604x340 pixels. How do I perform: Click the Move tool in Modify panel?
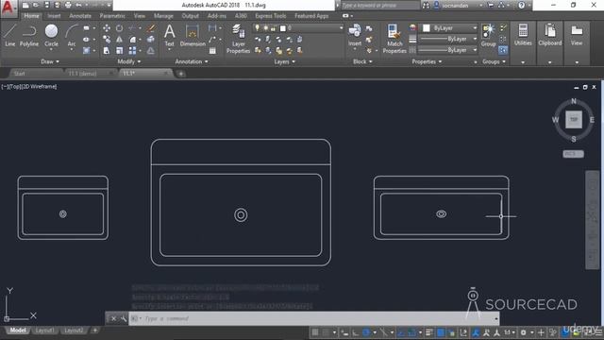(107, 28)
